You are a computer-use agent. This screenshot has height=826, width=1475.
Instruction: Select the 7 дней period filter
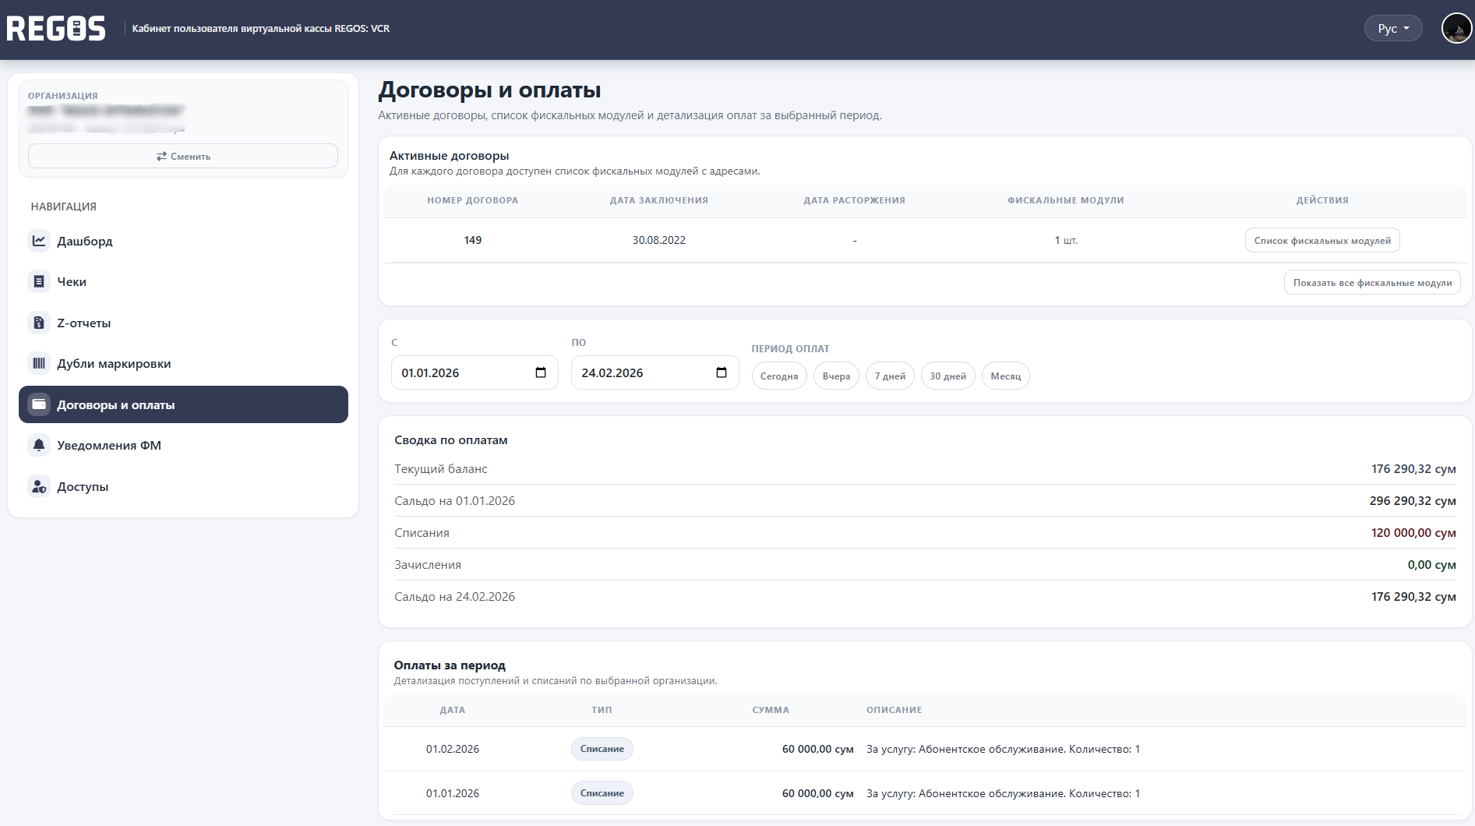pyautogui.click(x=889, y=376)
